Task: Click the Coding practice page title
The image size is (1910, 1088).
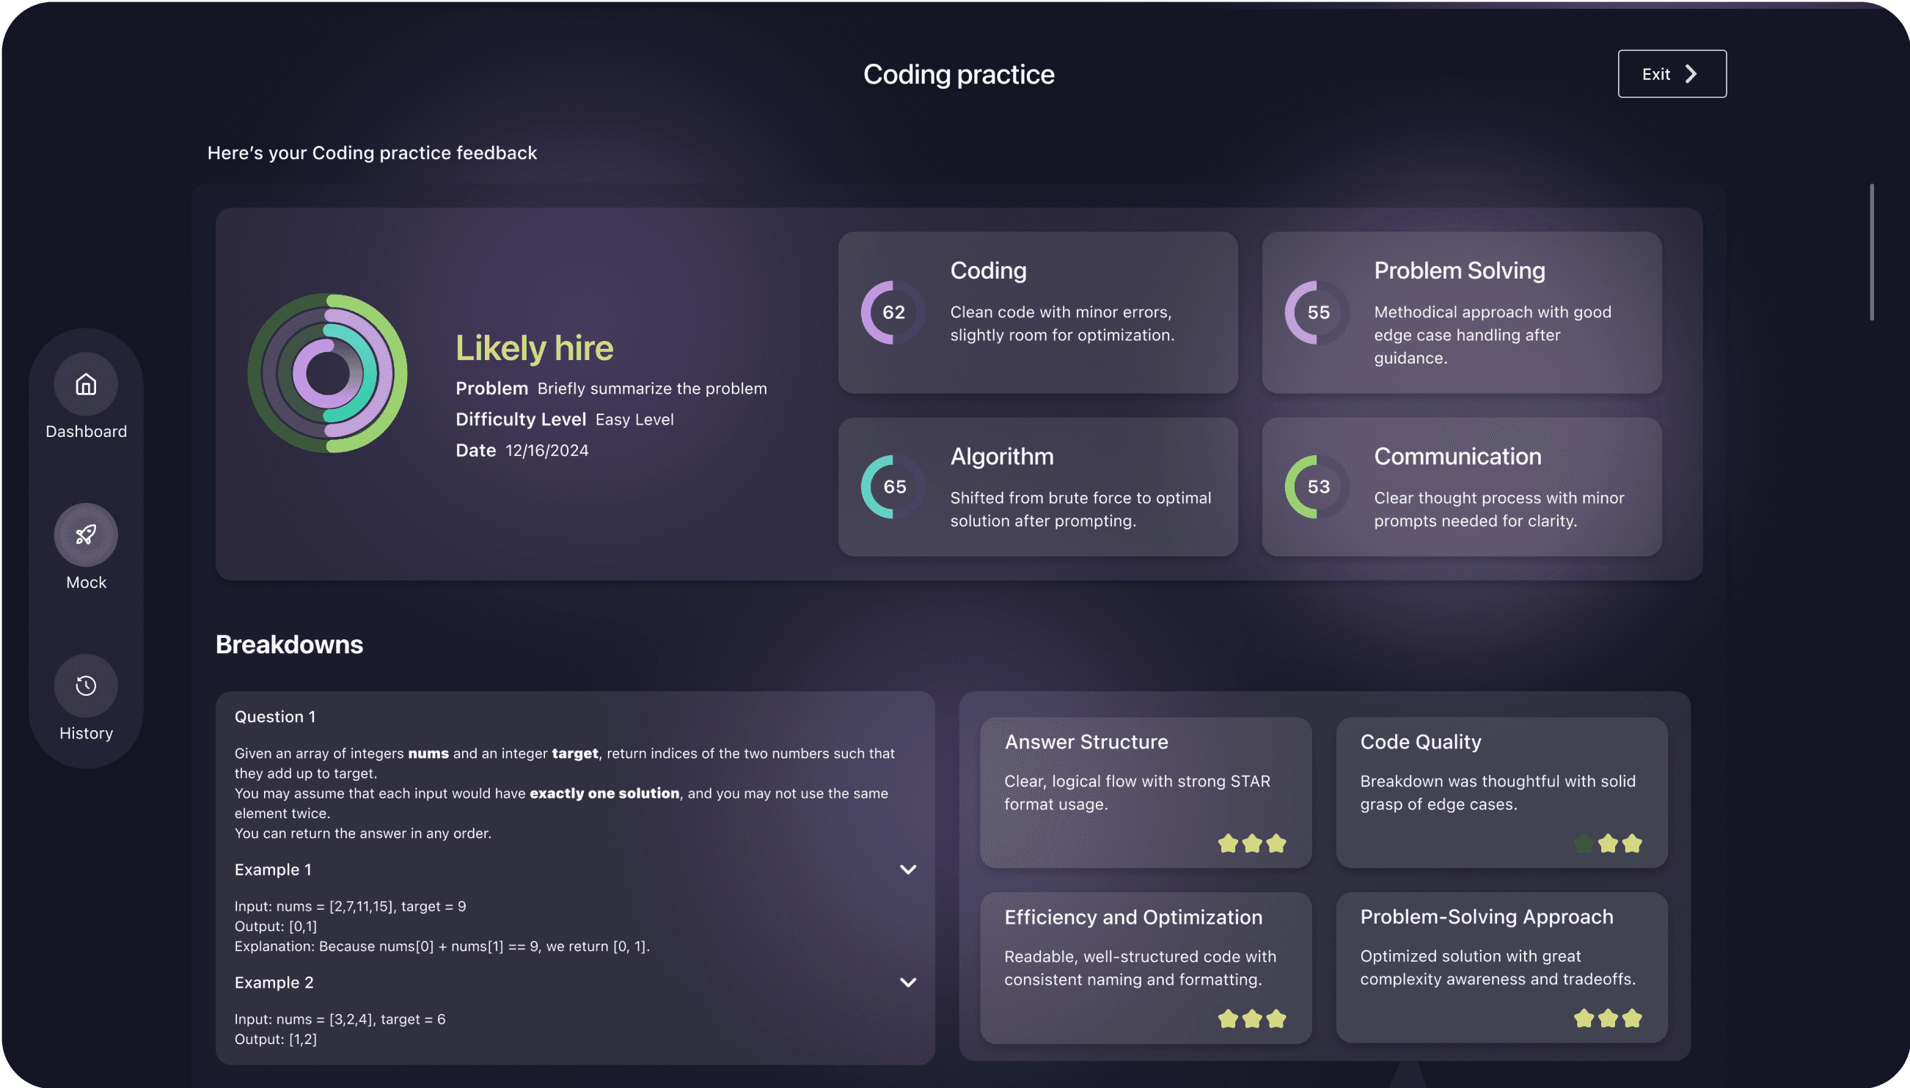Action: click(959, 74)
